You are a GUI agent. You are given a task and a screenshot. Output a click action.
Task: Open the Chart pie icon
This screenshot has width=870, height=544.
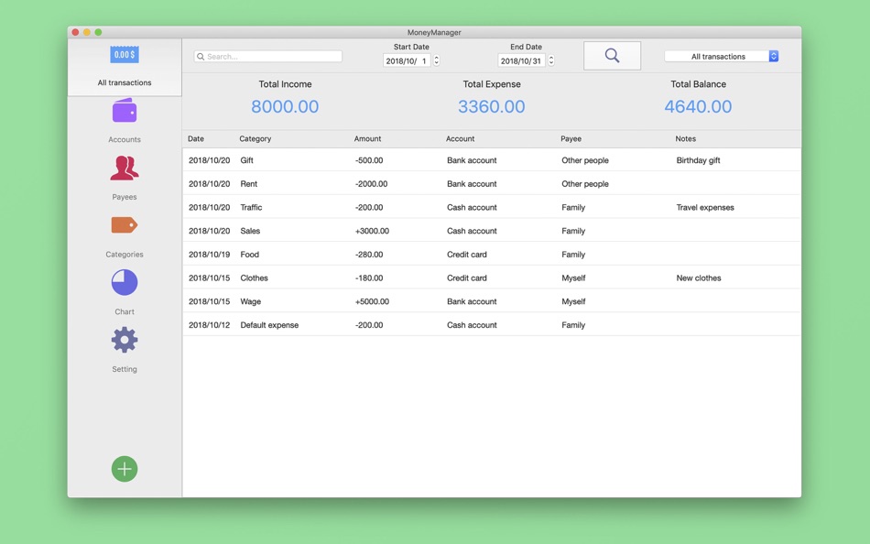coord(125,282)
